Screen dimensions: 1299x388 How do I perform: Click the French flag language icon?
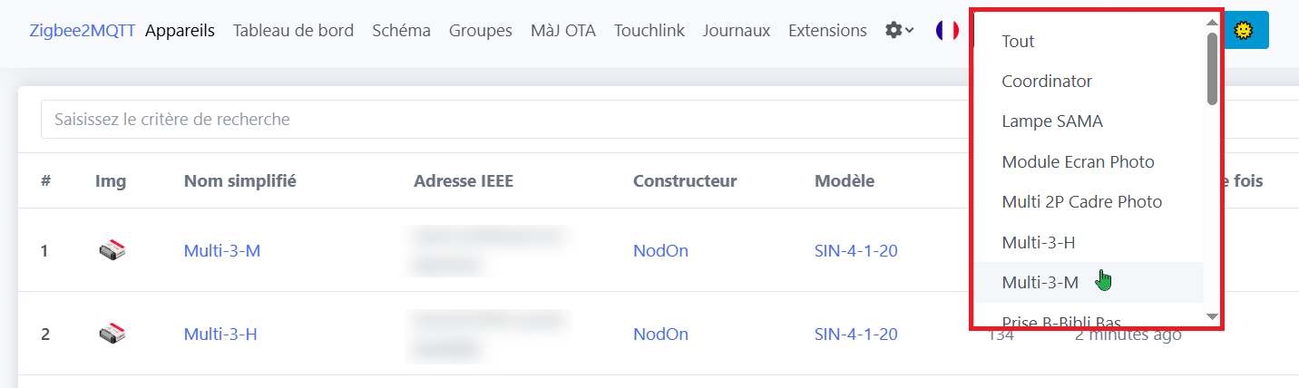[947, 31]
